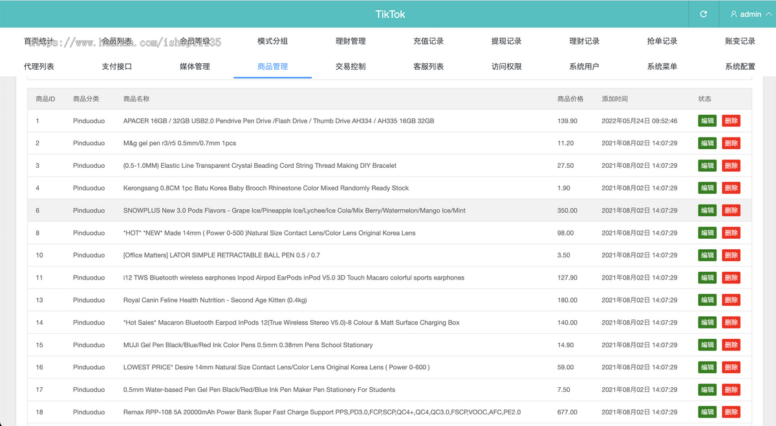Click price 139.90 in the first row
This screenshot has width=776, height=426.
567,121
